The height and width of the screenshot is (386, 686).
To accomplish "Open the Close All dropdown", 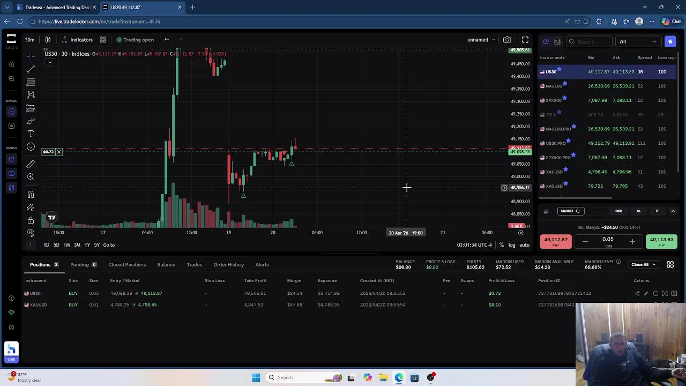I will (643, 264).
